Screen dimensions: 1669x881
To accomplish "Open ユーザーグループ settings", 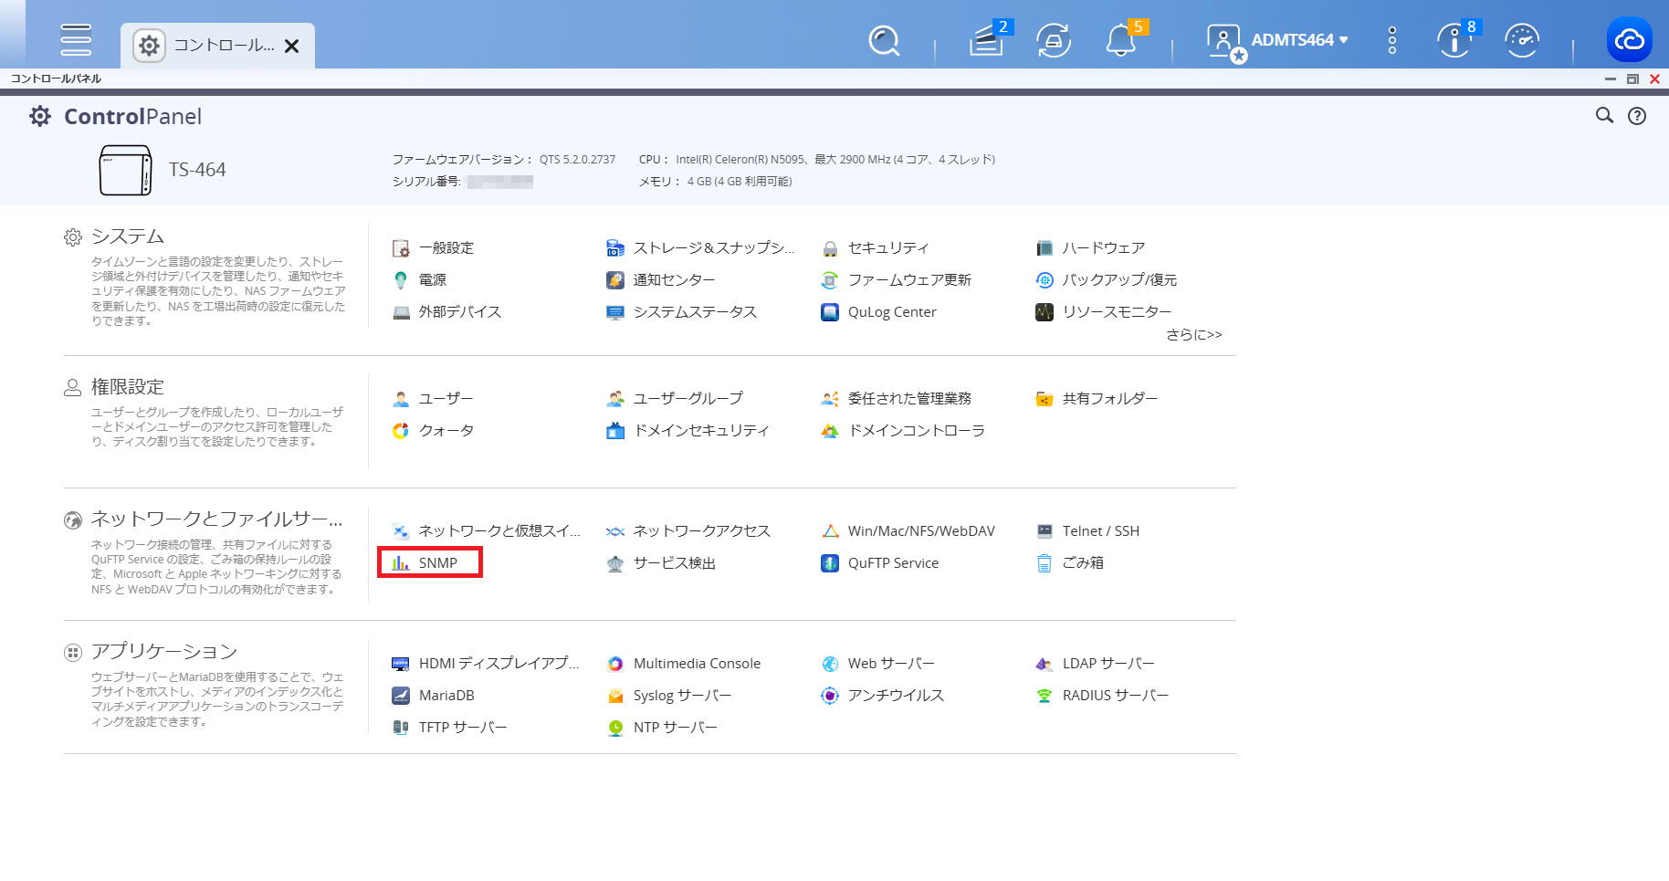I will point(675,399).
